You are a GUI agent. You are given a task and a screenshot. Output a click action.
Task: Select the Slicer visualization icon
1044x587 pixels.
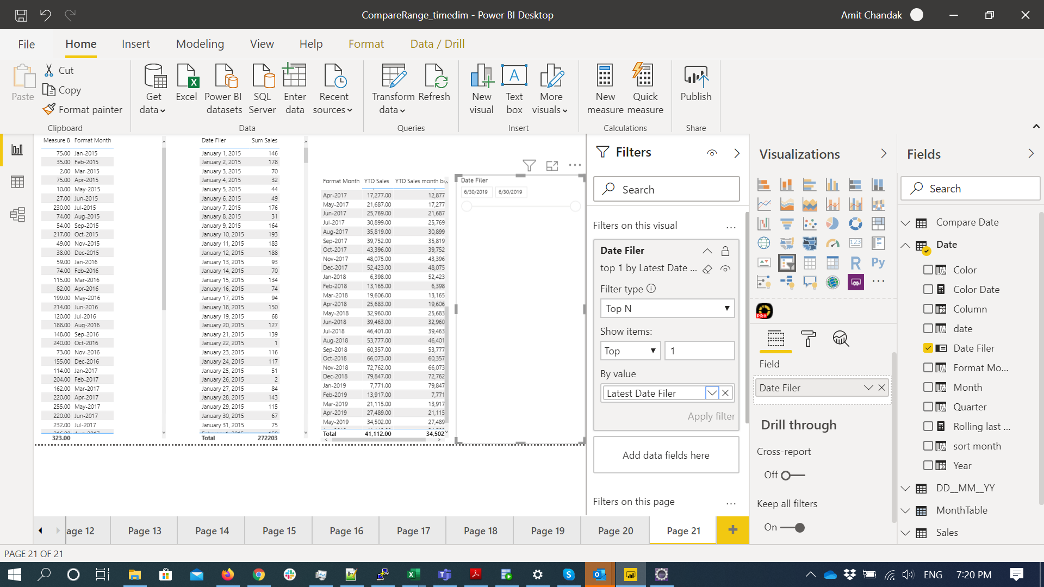pyautogui.click(x=787, y=263)
